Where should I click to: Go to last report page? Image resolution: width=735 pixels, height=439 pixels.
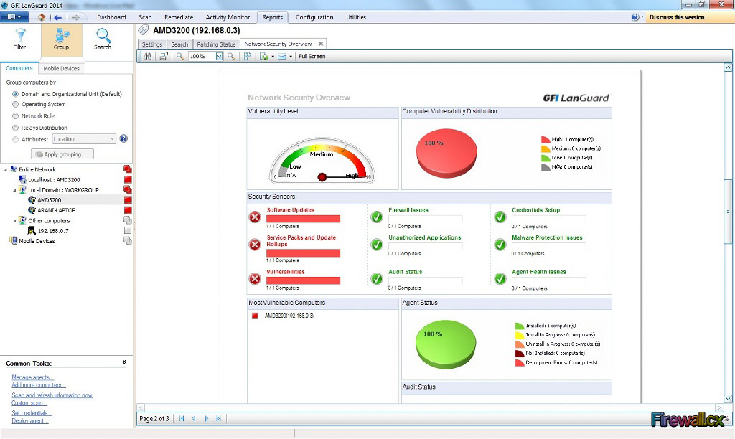pyautogui.click(x=218, y=418)
